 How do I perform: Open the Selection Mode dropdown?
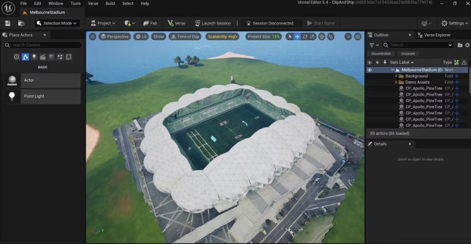[57, 23]
